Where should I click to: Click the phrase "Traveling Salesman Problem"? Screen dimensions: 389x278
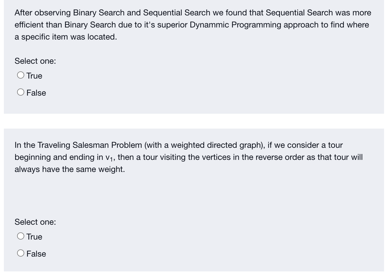coord(90,145)
